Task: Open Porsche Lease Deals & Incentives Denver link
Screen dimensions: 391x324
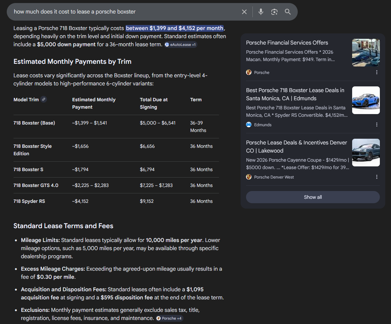Action: point(296,146)
